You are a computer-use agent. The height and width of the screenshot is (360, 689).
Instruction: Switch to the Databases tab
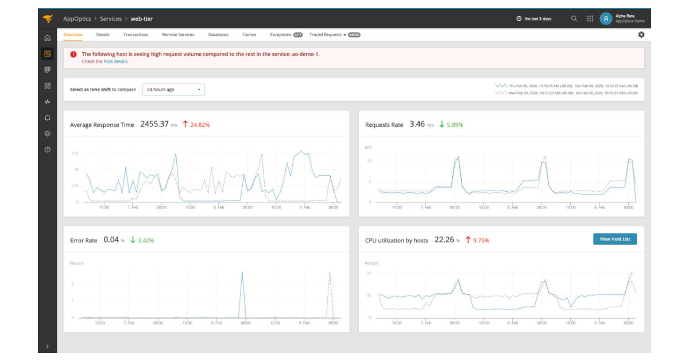pyautogui.click(x=218, y=34)
